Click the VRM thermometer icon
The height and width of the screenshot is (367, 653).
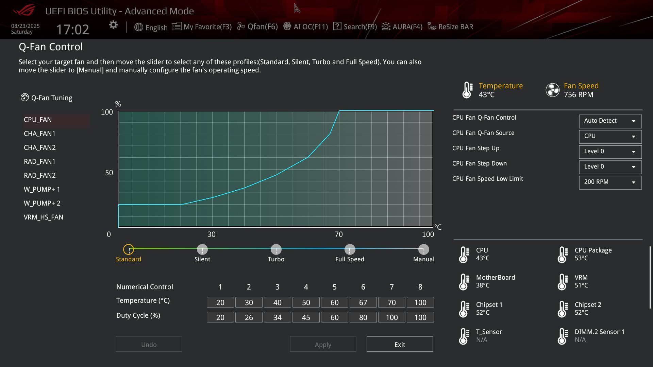[x=563, y=282]
